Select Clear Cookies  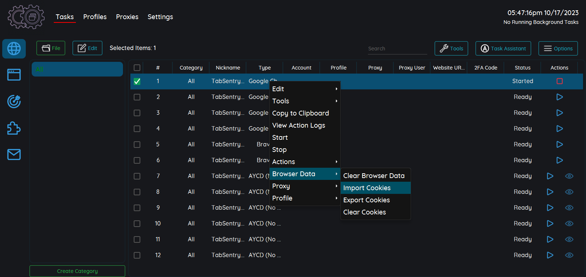click(x=376, y=212)
